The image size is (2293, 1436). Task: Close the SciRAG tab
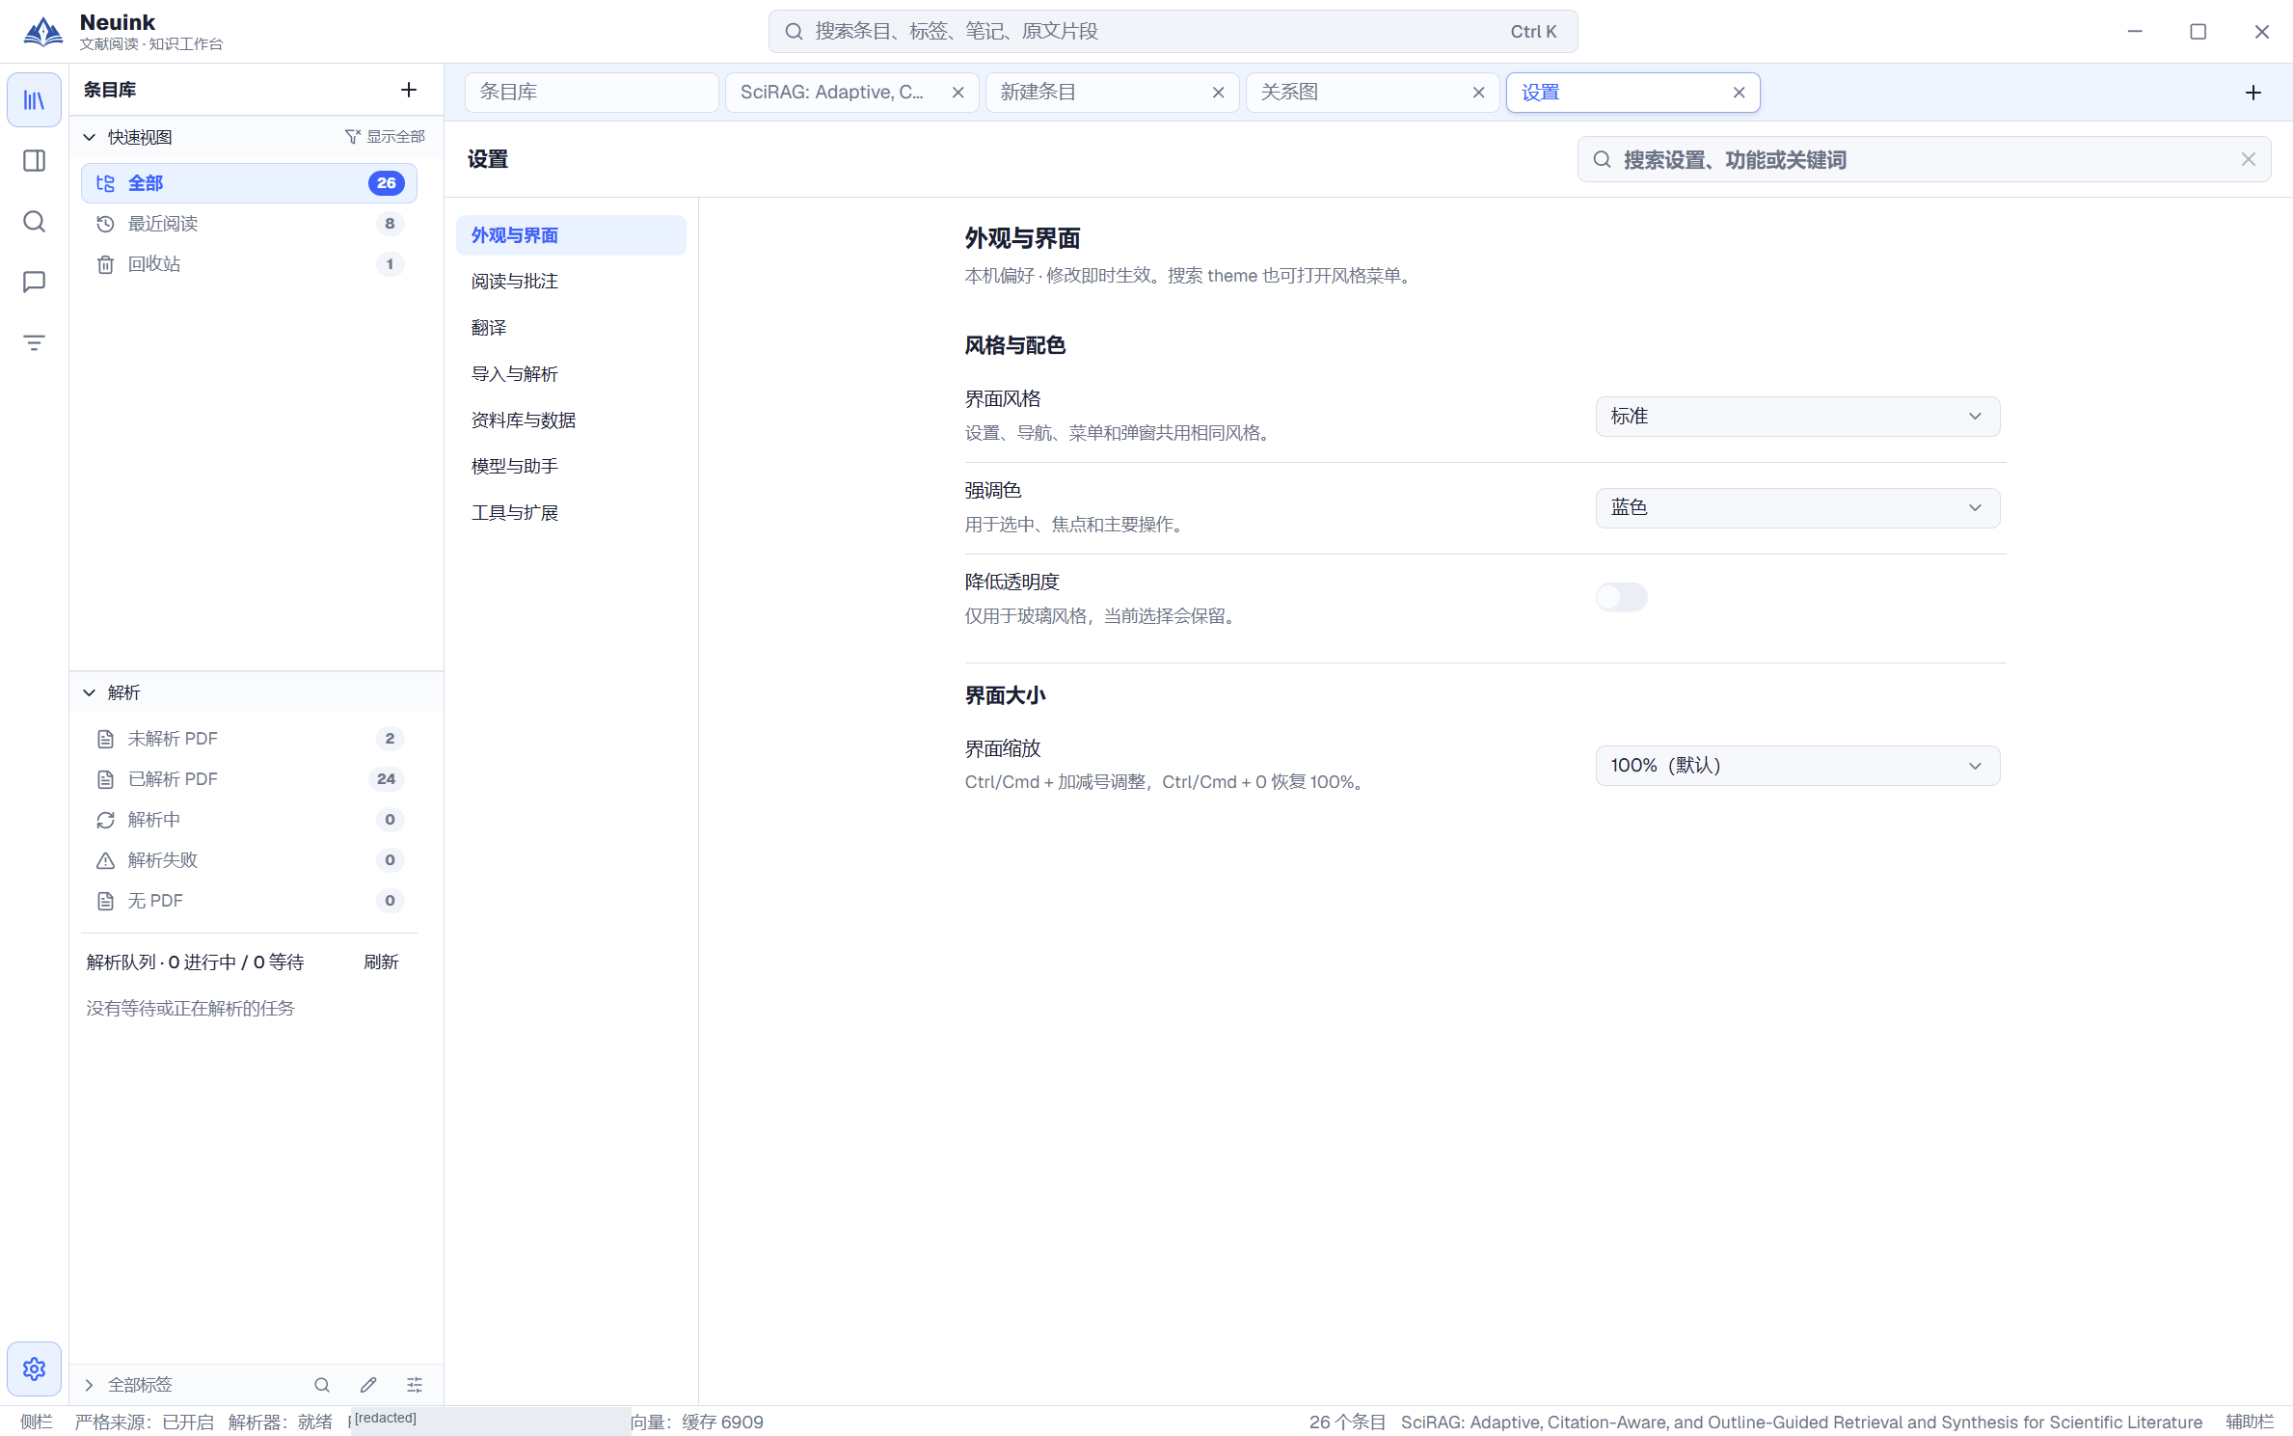[958, 93]
